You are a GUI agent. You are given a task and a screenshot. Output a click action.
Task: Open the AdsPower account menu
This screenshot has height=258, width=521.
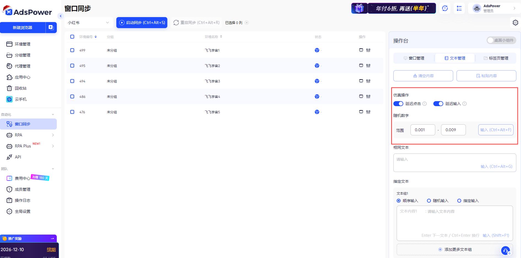coord(493,8)
